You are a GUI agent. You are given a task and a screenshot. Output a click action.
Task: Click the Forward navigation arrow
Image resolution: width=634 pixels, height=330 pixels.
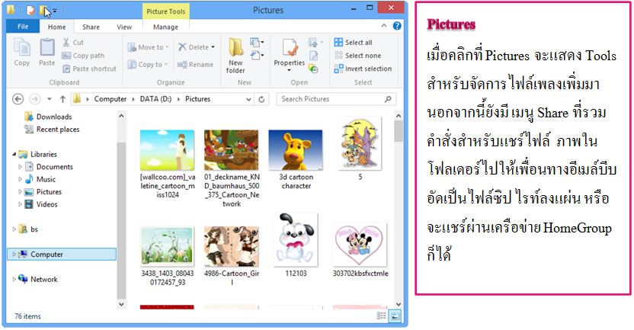click(x=35, y=99)
